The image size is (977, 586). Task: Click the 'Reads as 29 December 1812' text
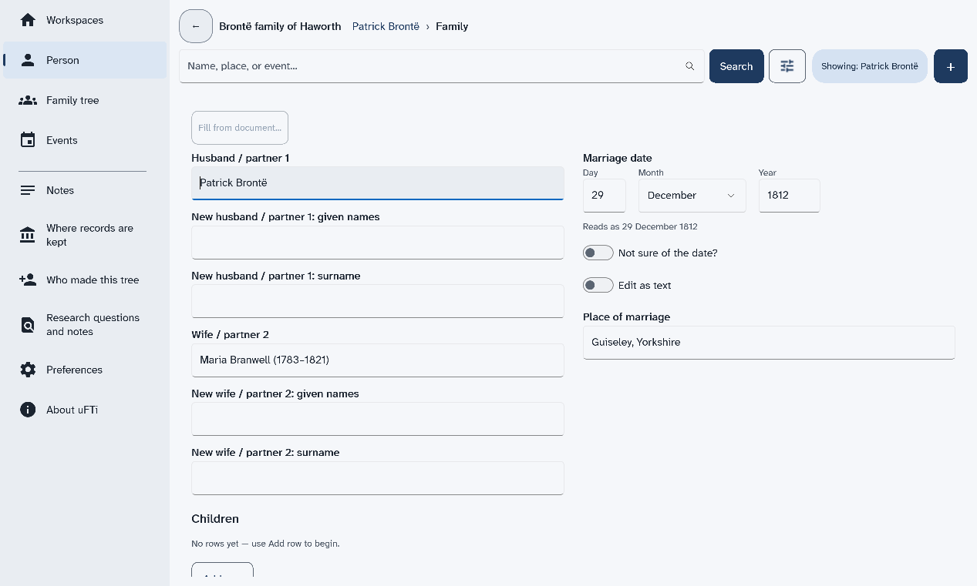click(x=640, y=226)
